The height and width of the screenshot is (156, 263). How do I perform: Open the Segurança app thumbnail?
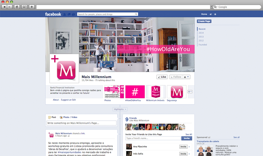pyautogui.click(x=177, y=92)
